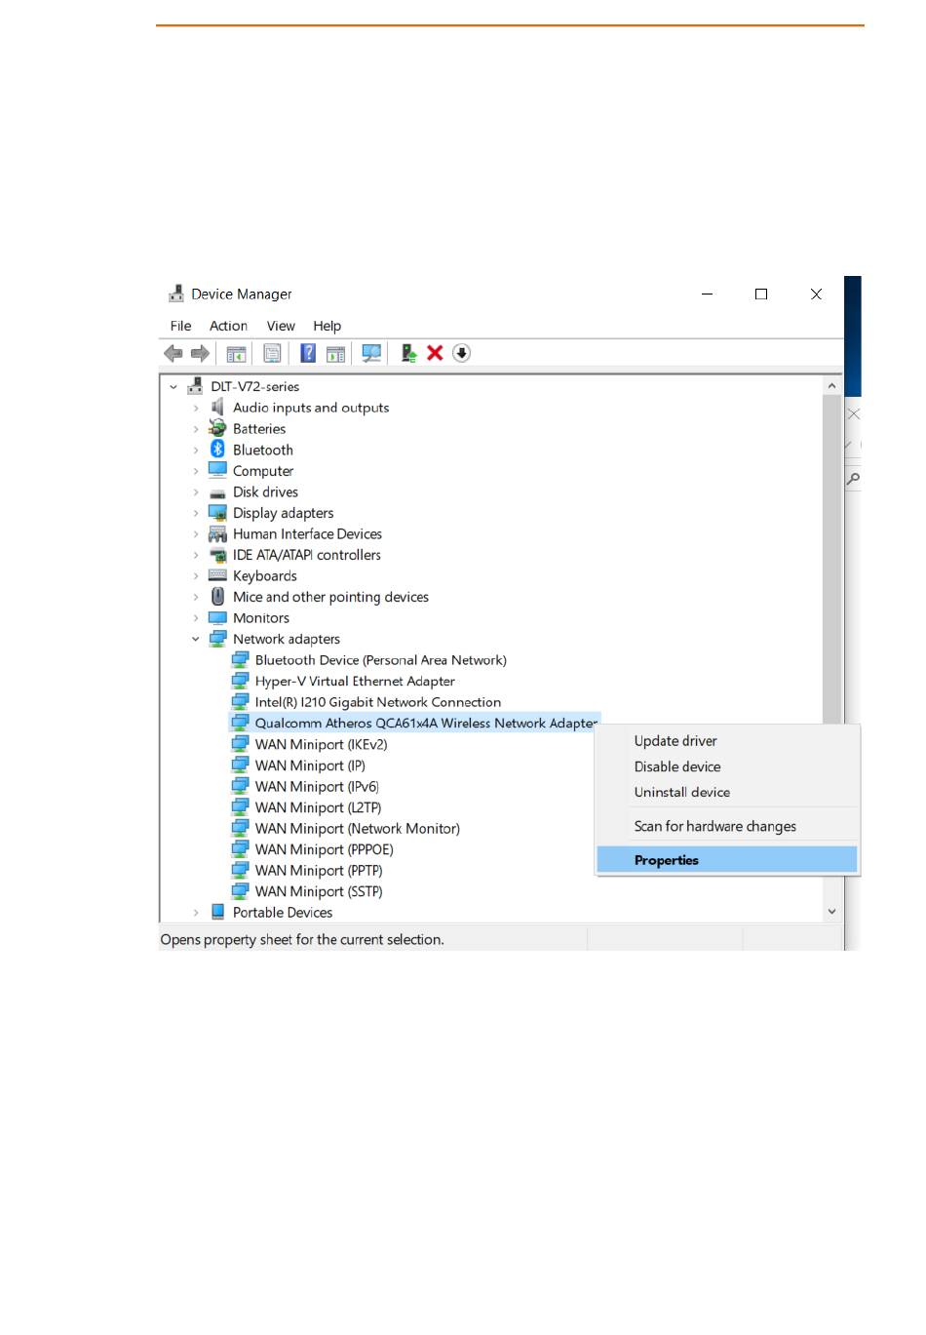Viewport: 926px width, 1335px height.
Task: Click the vertical scrollbar thumb in the device tree
Action: (831, 560)
